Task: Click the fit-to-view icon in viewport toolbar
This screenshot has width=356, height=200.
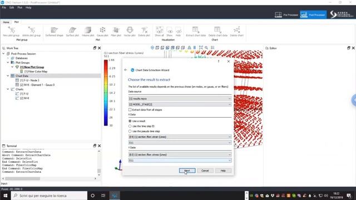Action: (x=201, y=48)
